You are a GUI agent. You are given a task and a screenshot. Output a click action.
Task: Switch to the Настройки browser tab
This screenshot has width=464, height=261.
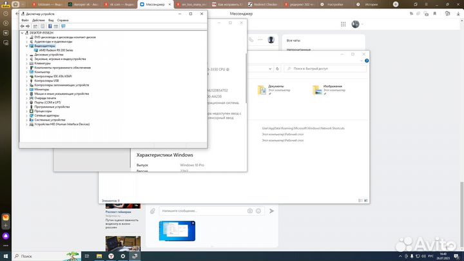click(335, 5)
